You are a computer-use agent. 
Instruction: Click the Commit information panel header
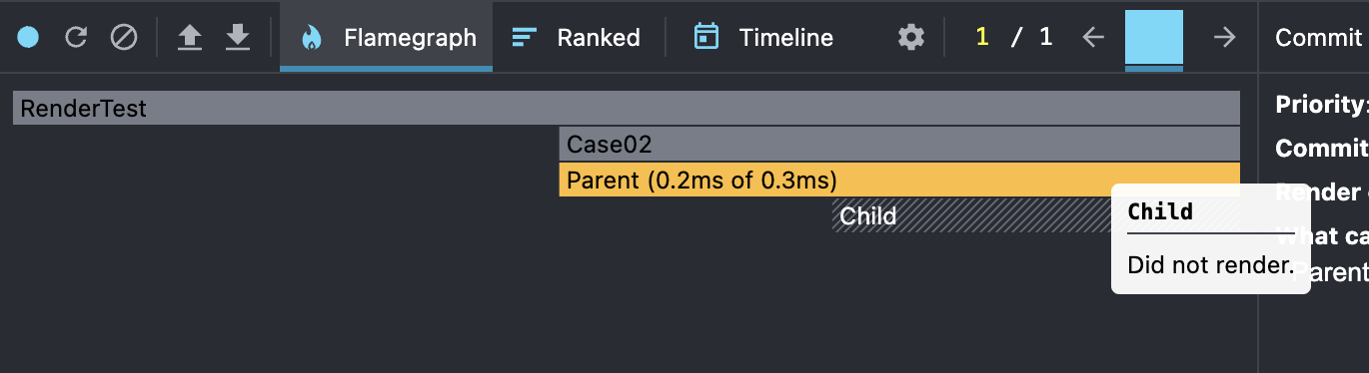point(1318,38)
